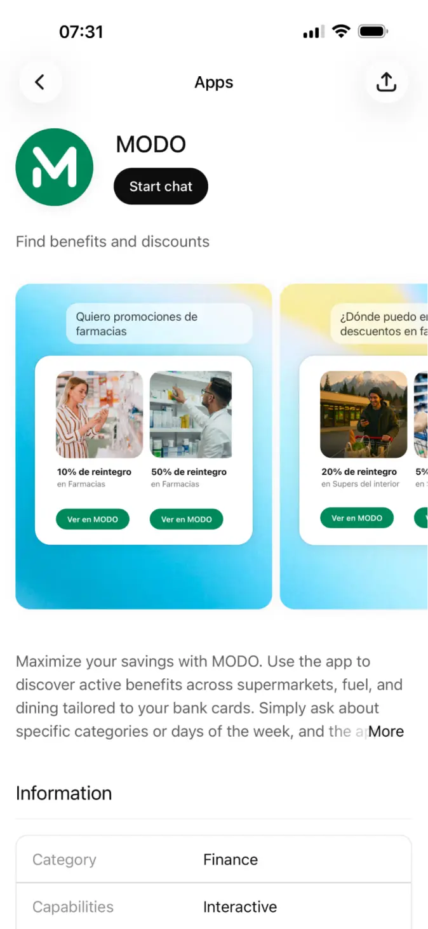Image resolution: width=428 pixels, height=929 pixels.
Task: Open the woman in pharmacy thumbnail
Action: [100, 415]
